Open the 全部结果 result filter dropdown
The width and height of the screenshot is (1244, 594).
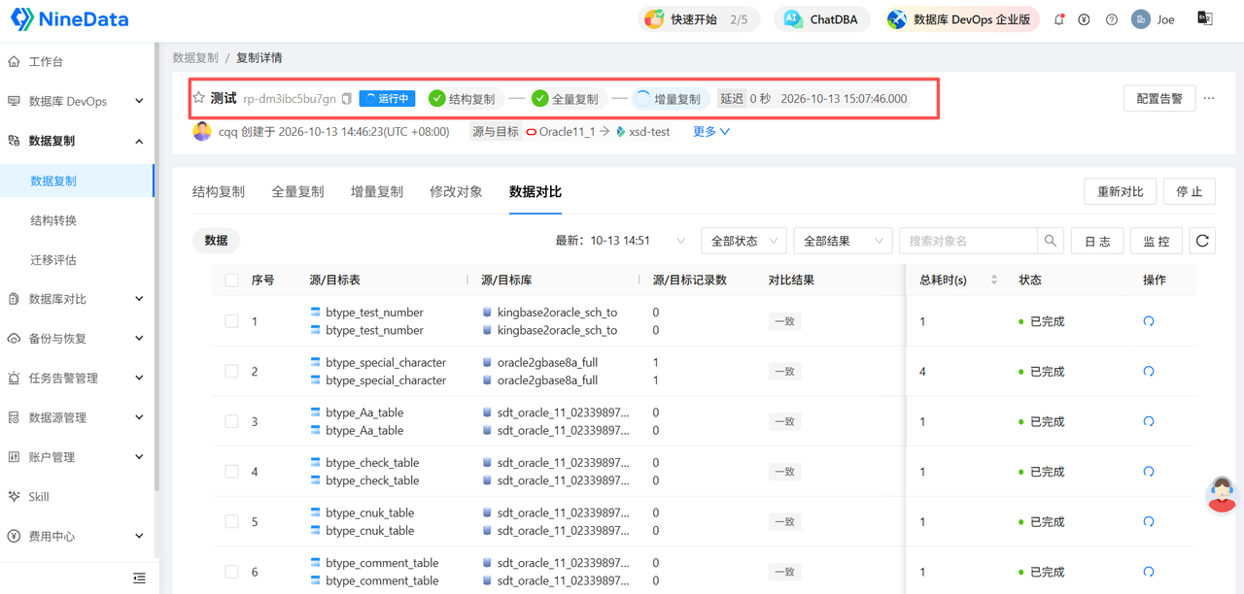click(x=843, y=241)
